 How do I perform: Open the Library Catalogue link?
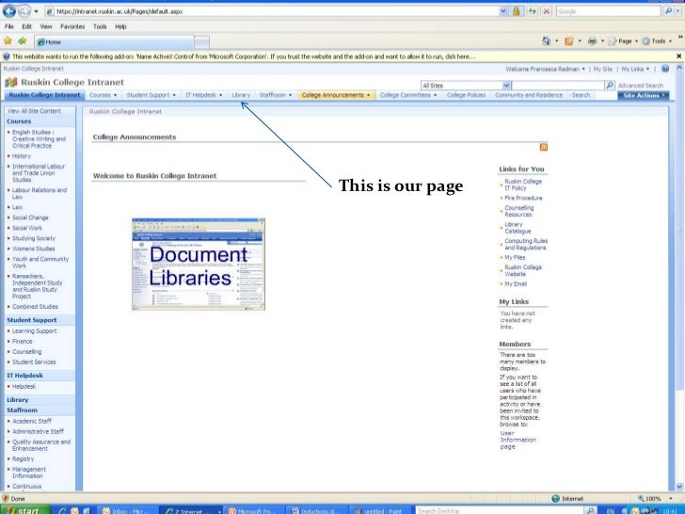pyautogui.click(x=518, y=228)
